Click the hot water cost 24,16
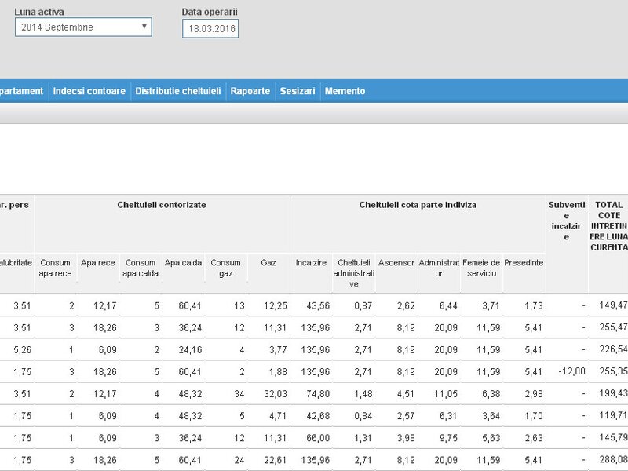 click(190, 350)
